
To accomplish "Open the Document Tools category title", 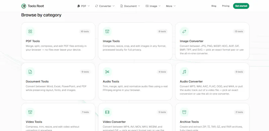I will [x=37, y=81].
